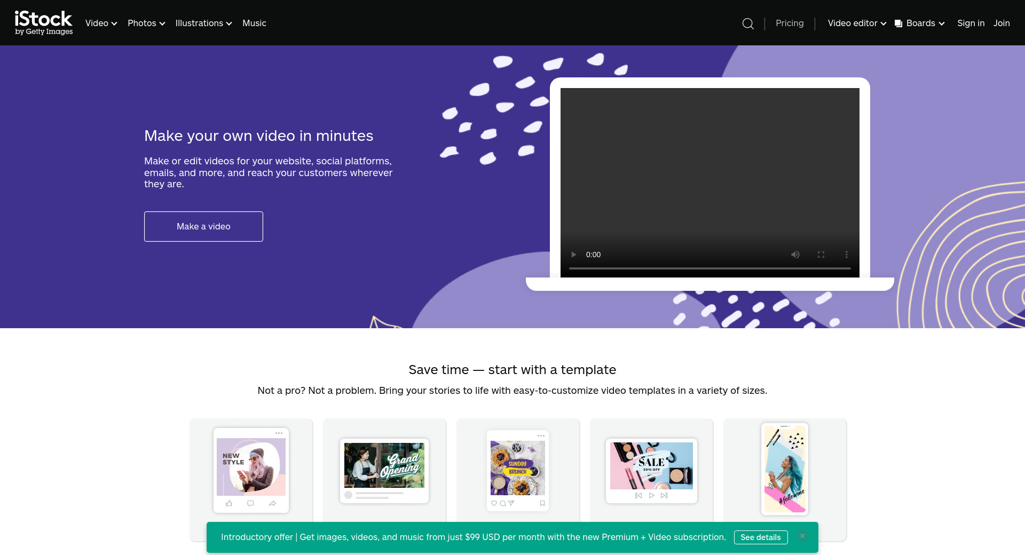Screen dimensions: 1025x555
Task: Go to the Music section
Action: [x=254, y=23]
